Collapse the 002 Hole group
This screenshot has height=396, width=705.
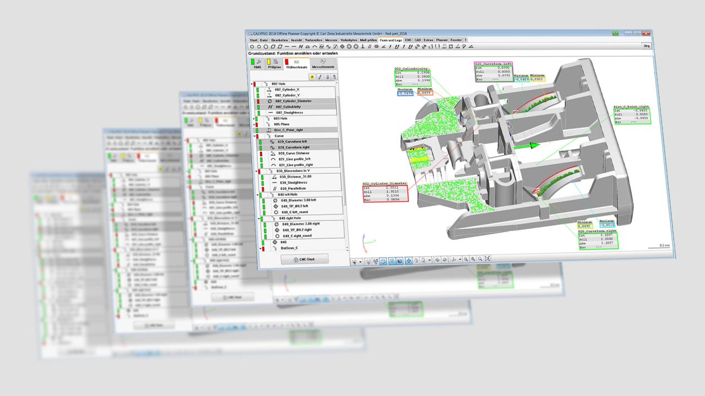(x=252, y=82)
